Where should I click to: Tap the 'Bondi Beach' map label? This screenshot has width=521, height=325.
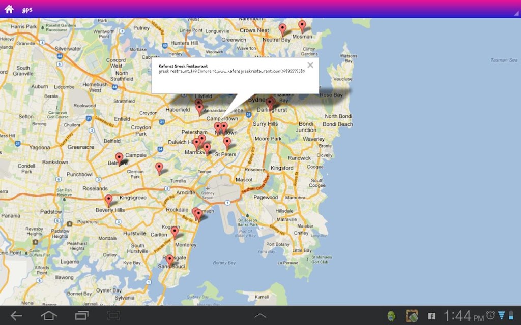(x=338, y=124)
